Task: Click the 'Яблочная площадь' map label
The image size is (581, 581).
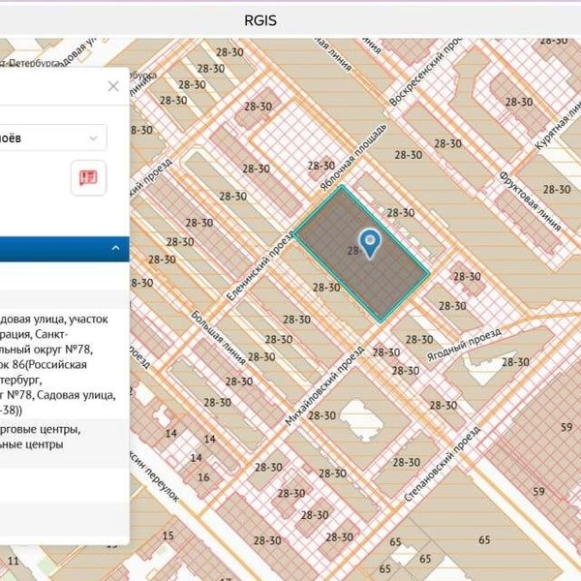Action: pyautogui.click(x=353, y=158)
